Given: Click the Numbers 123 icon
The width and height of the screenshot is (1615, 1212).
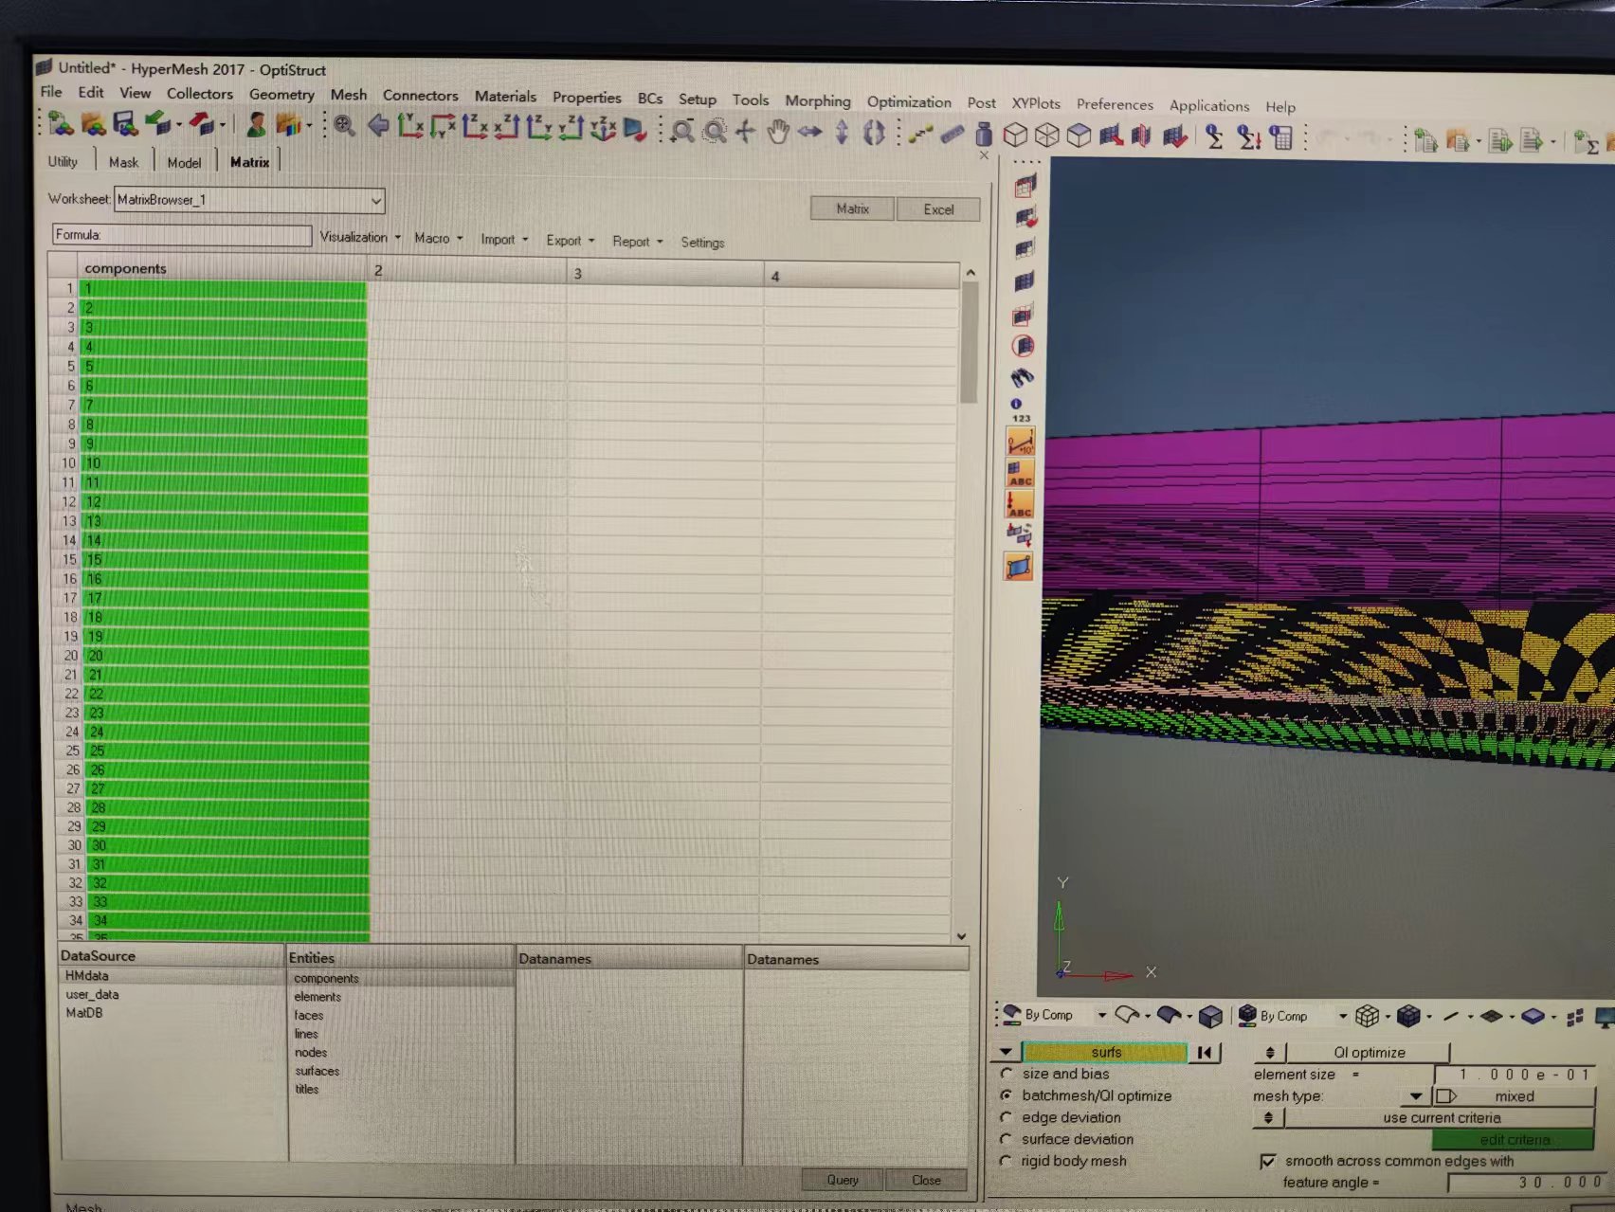Looking at the screenshot, I should pos(1020,410).
